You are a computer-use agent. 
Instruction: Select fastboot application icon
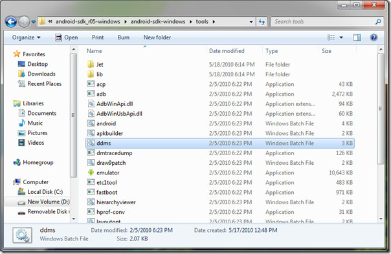[x=91, y=192]
